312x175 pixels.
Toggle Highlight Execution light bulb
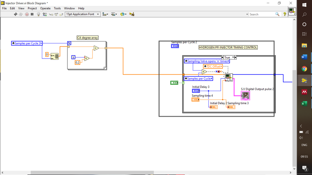click(39, 14)
